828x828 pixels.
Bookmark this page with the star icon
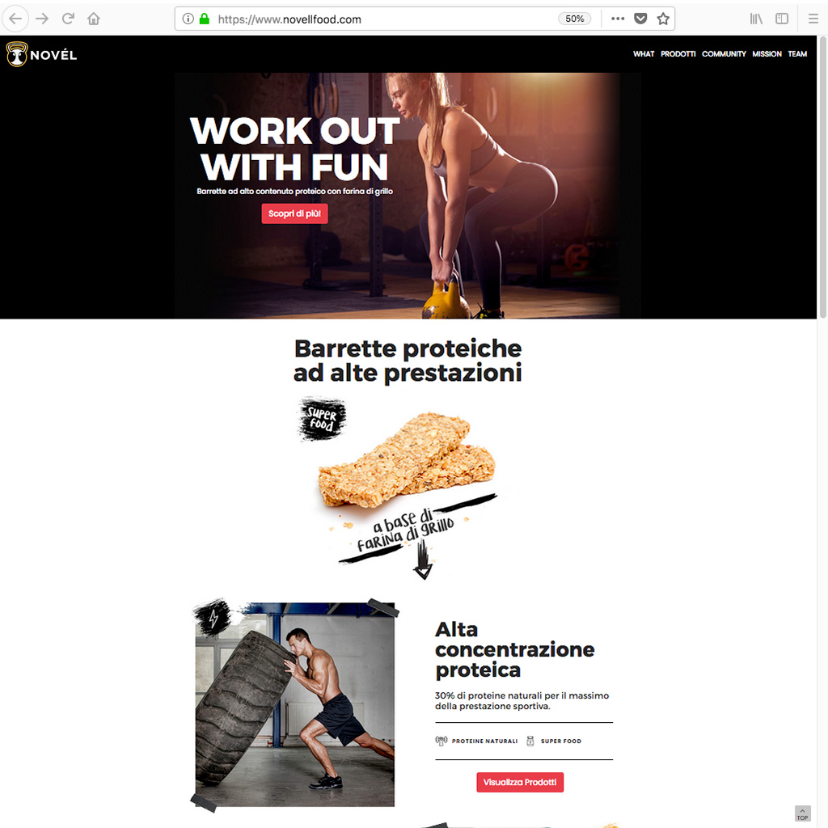tap(663, 19)
